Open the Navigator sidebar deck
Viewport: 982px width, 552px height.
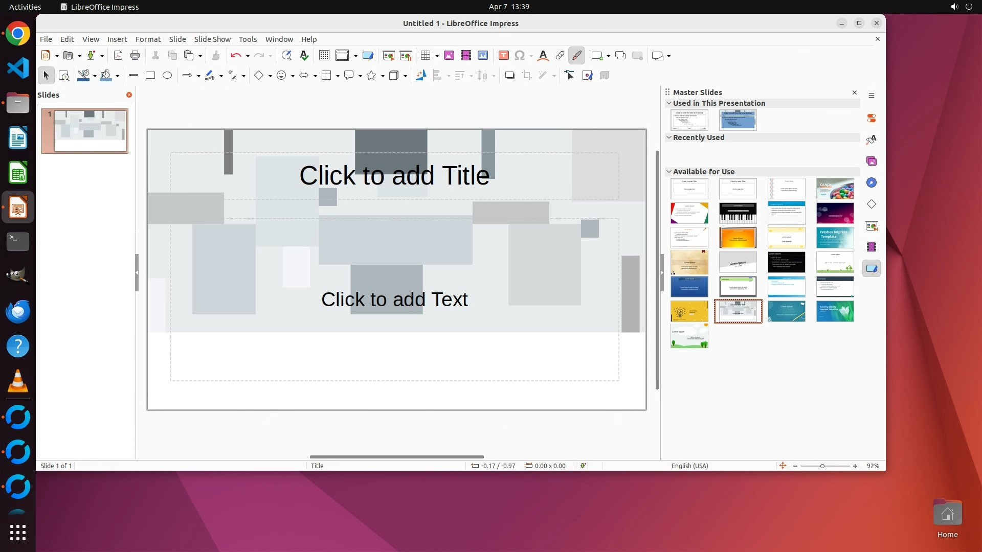click(872, 182)
